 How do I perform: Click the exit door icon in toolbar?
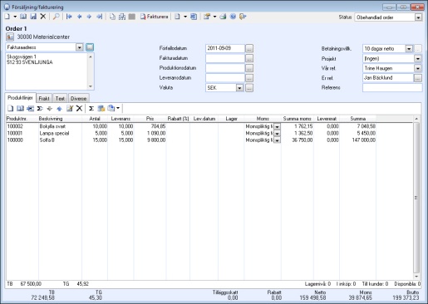243,17
